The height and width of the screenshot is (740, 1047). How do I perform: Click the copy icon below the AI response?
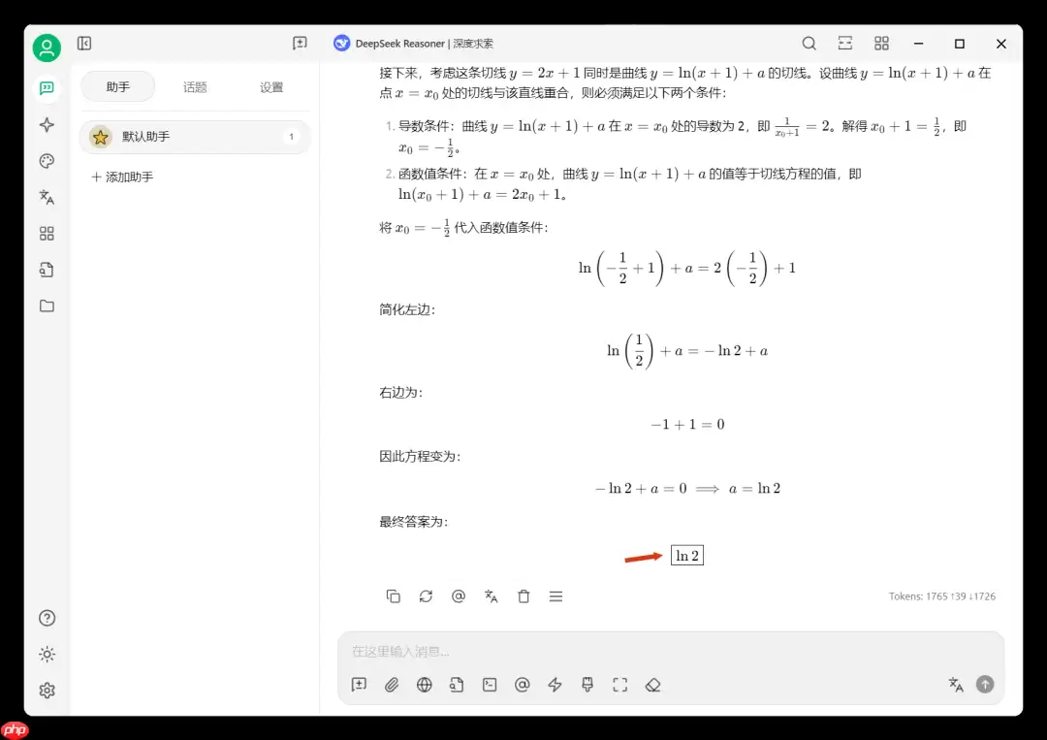(x=394, y=595)
